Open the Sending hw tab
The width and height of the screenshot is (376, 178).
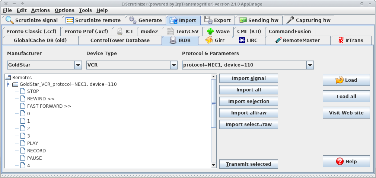click(x=259, y=20)
